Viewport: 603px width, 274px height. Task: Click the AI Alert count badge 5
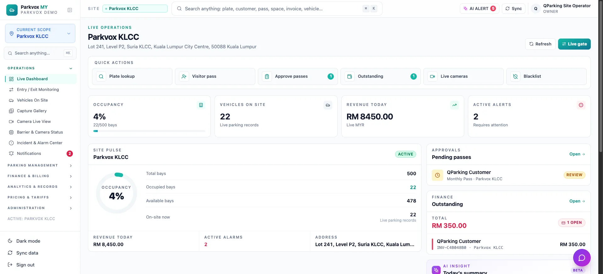(493, 9)
